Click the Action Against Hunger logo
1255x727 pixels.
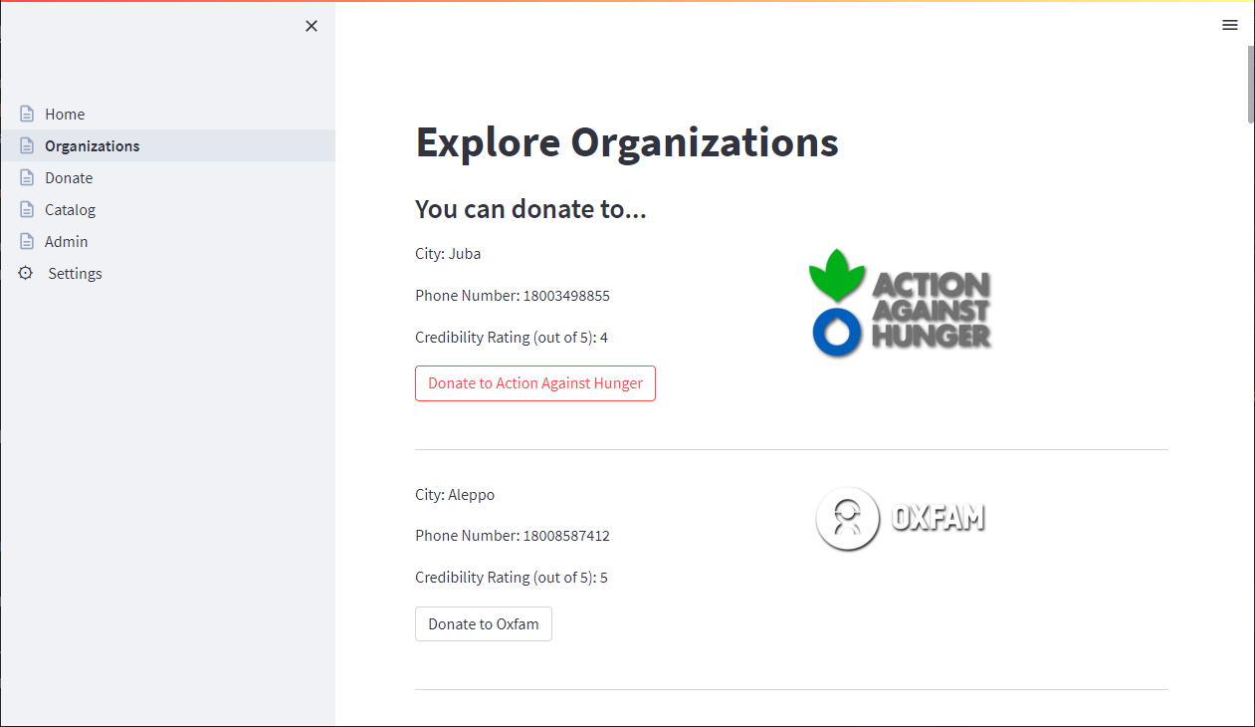901,303
